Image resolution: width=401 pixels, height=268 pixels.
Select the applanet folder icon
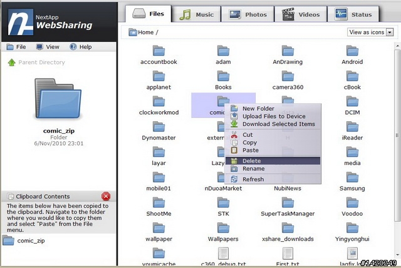pyautogui.click(x=159, y=76)
